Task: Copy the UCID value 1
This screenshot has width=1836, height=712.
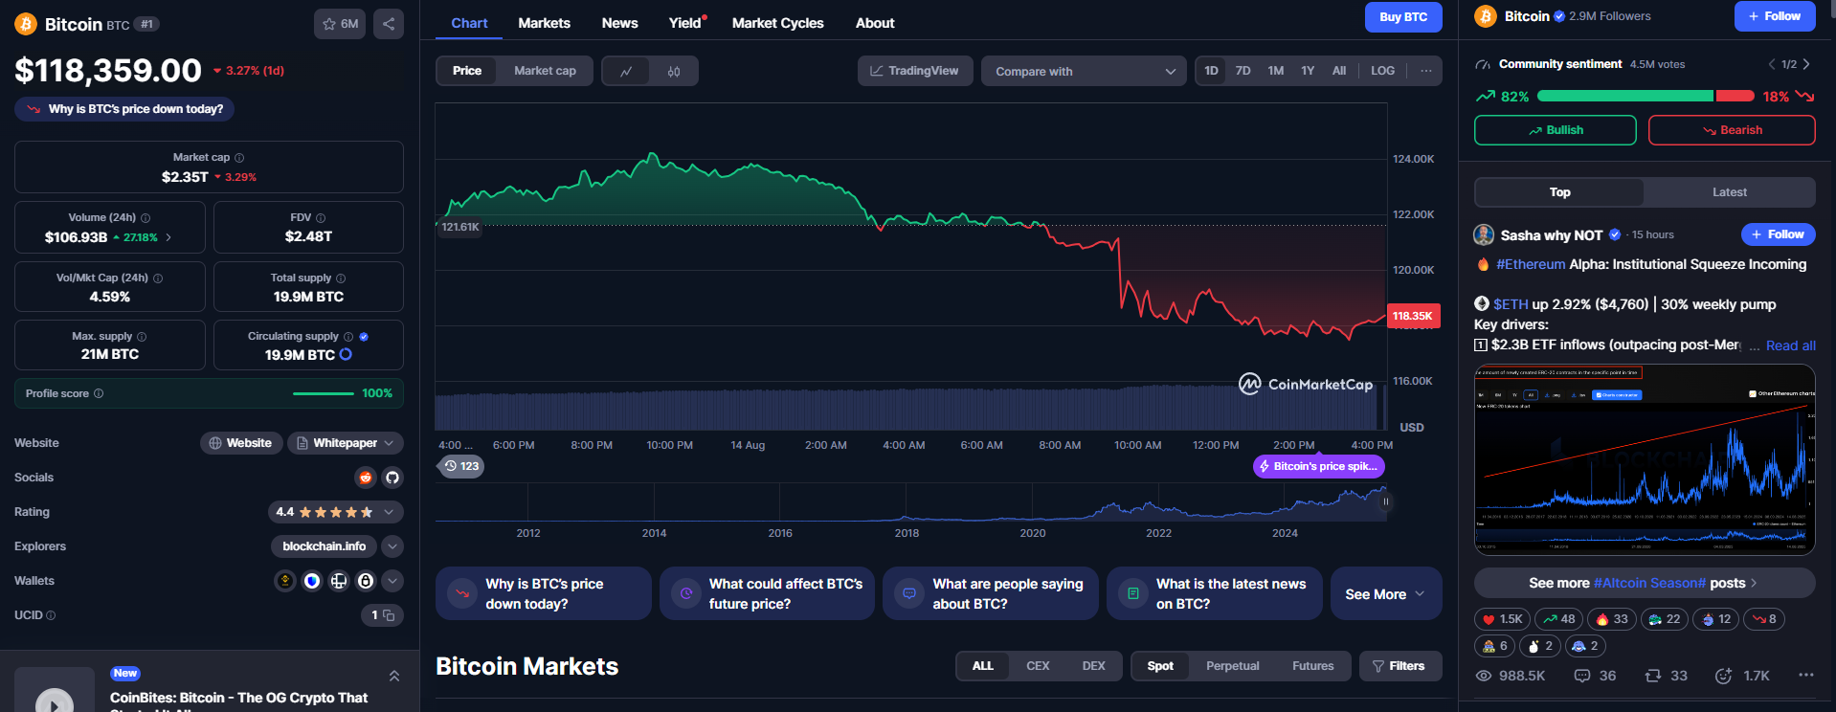Action: 389,615
